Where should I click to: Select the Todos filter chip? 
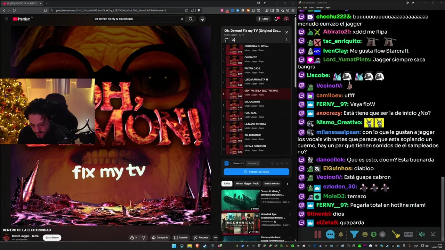coord(227,183)
